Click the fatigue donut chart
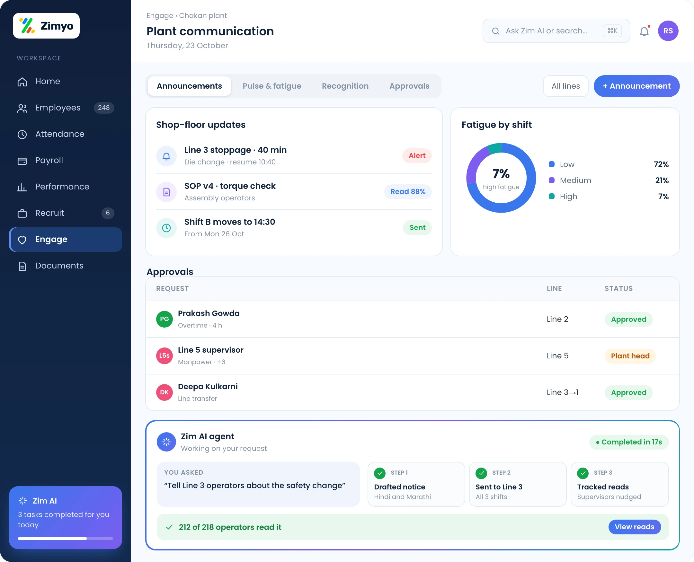The image size is (694, 562). (x=501, y=178)
